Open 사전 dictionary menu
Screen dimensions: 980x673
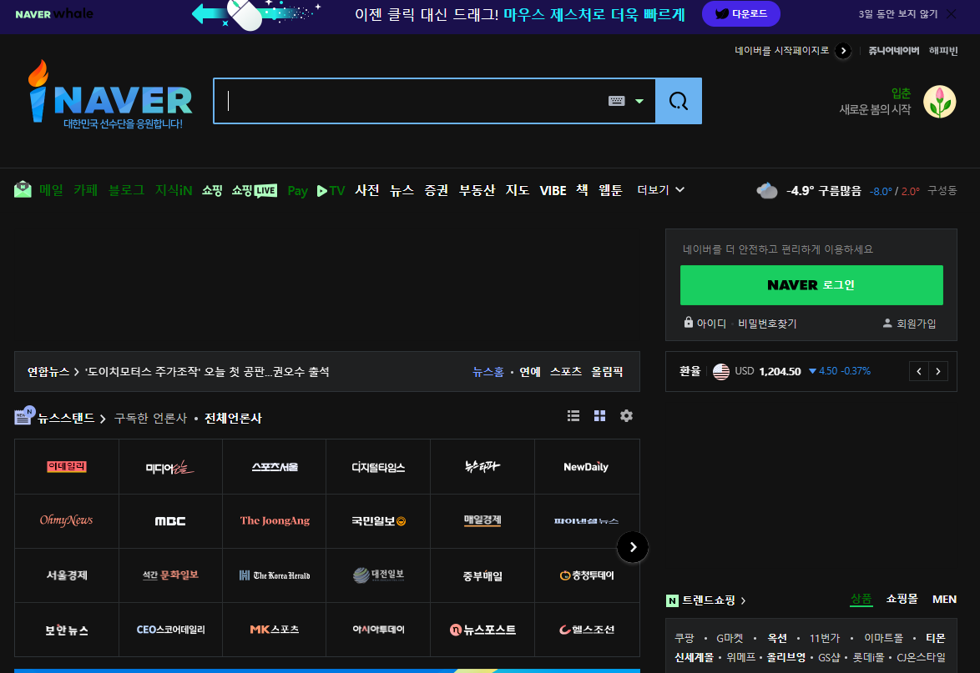click(367, 190)
